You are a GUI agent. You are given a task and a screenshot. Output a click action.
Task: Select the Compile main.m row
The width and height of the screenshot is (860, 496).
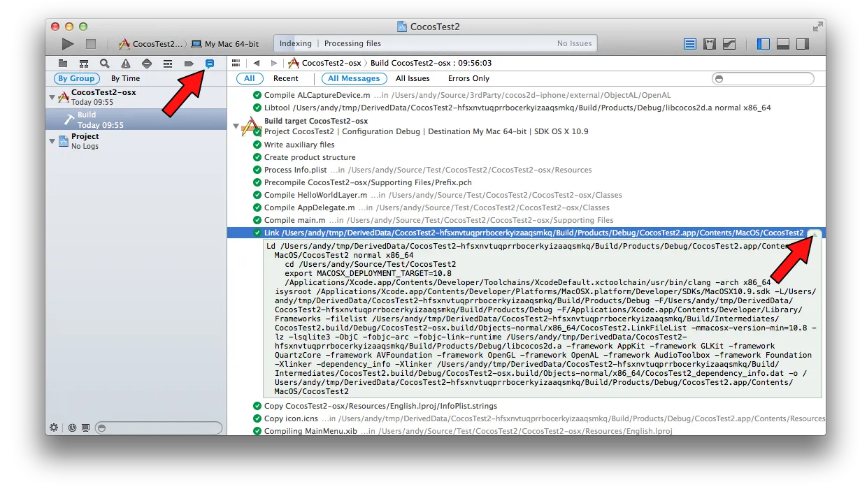(x=526, y=220)
